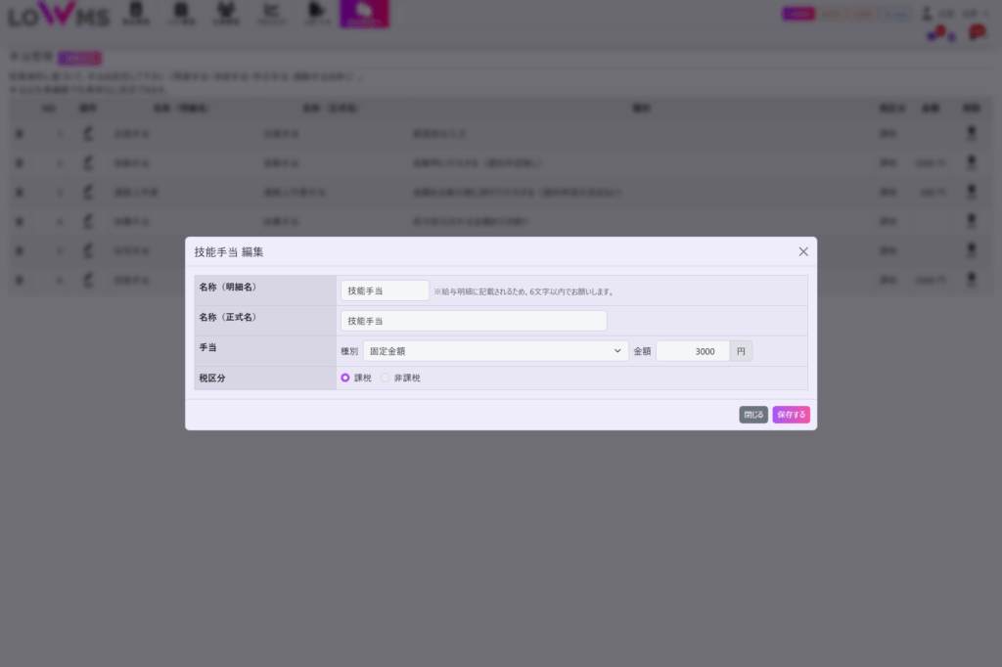This screenshot has width=1002, height=667.
Task: Click the delete icon in the last table row
Action: coord(971,281)
